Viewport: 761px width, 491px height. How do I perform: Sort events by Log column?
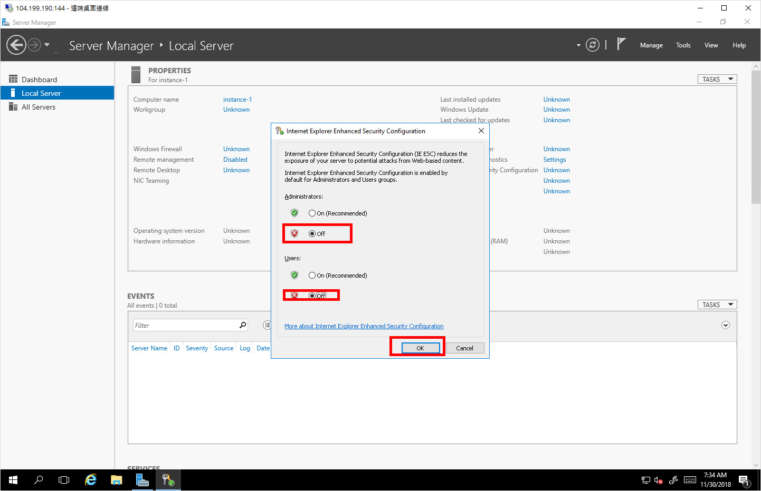[x=245, y=348]
